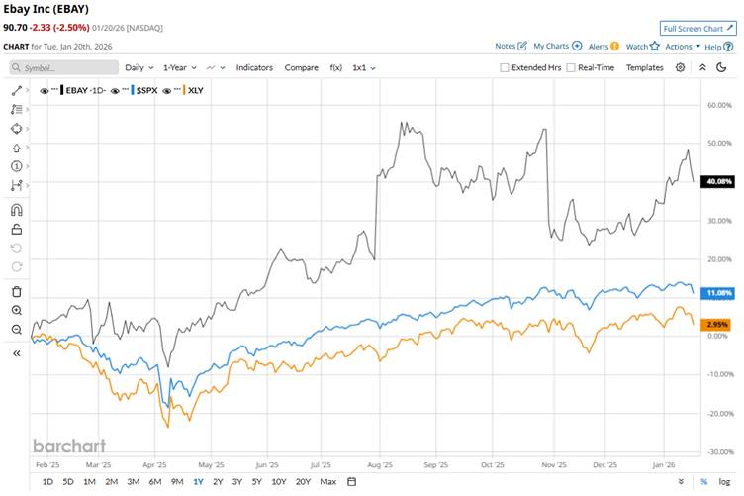
Task: Enable the Extended Hrs checkbox
Action: coord(505,67)
